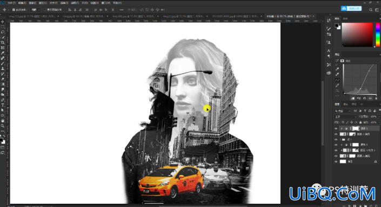Toggle the 自动选择 auto-select checkbox

[x=14, y=10]
